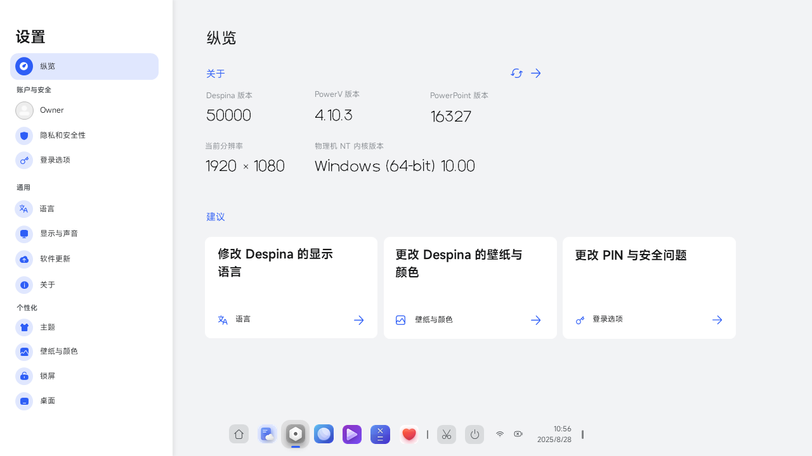Screen dimensions: 812x456
Task: Click the translate icon on the 语言 card
Action: point(223,320)
